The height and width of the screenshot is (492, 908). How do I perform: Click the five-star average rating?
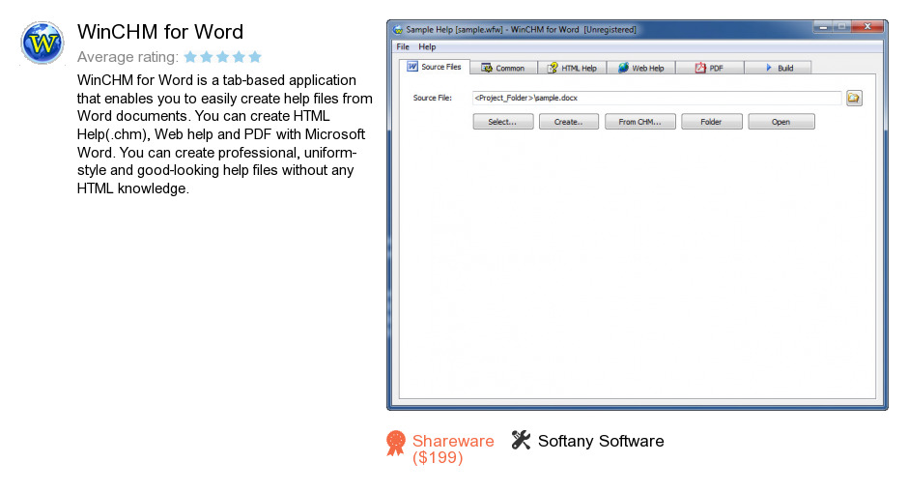click(223, 57)
